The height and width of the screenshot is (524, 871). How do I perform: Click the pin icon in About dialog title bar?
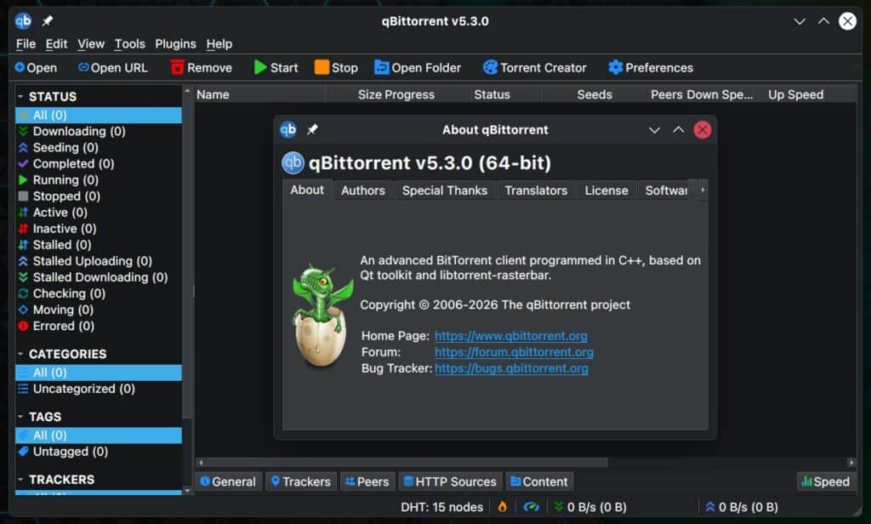pos(313,129)
